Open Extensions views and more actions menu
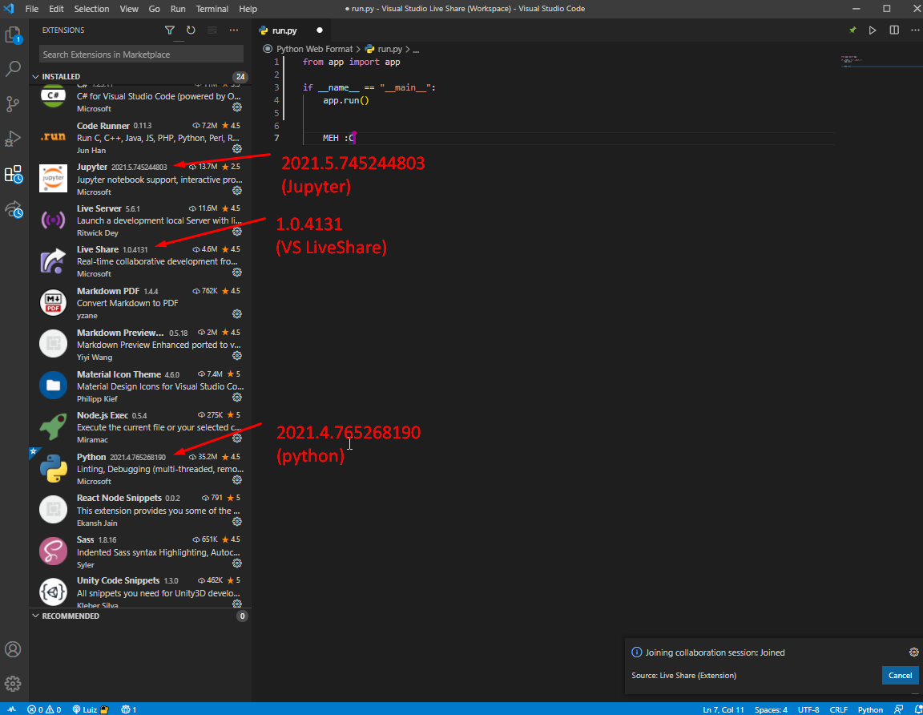Screen dimensions: 923x715 [x=234, y=30]
